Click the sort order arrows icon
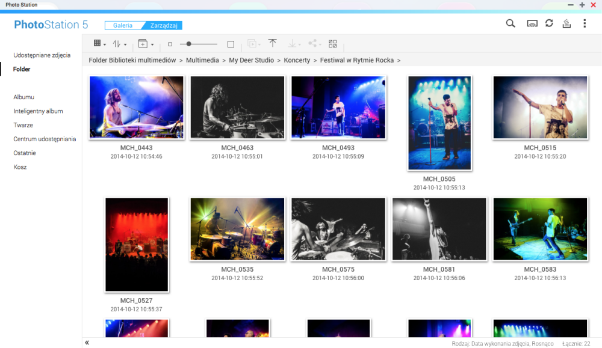The height and width of the screenshot is (348, 602). click(x=117, y=44)
